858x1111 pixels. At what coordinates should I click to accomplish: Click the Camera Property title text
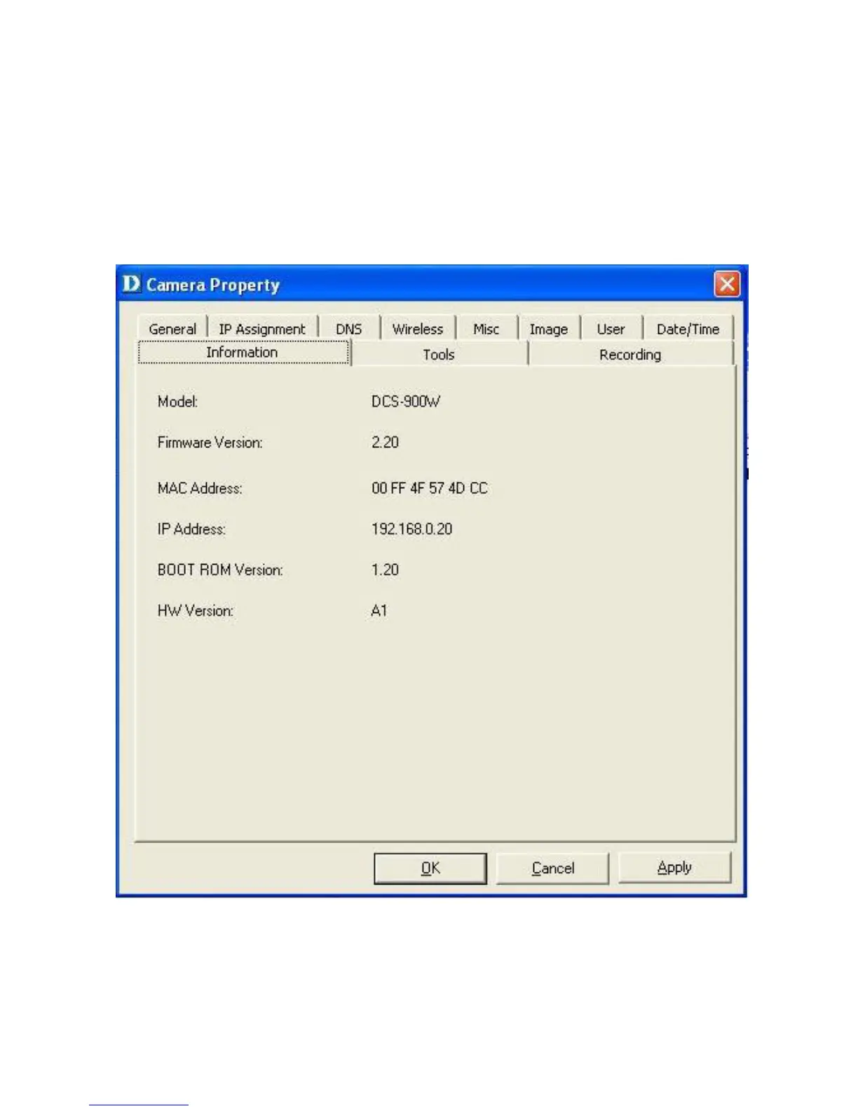click(213, 285)
